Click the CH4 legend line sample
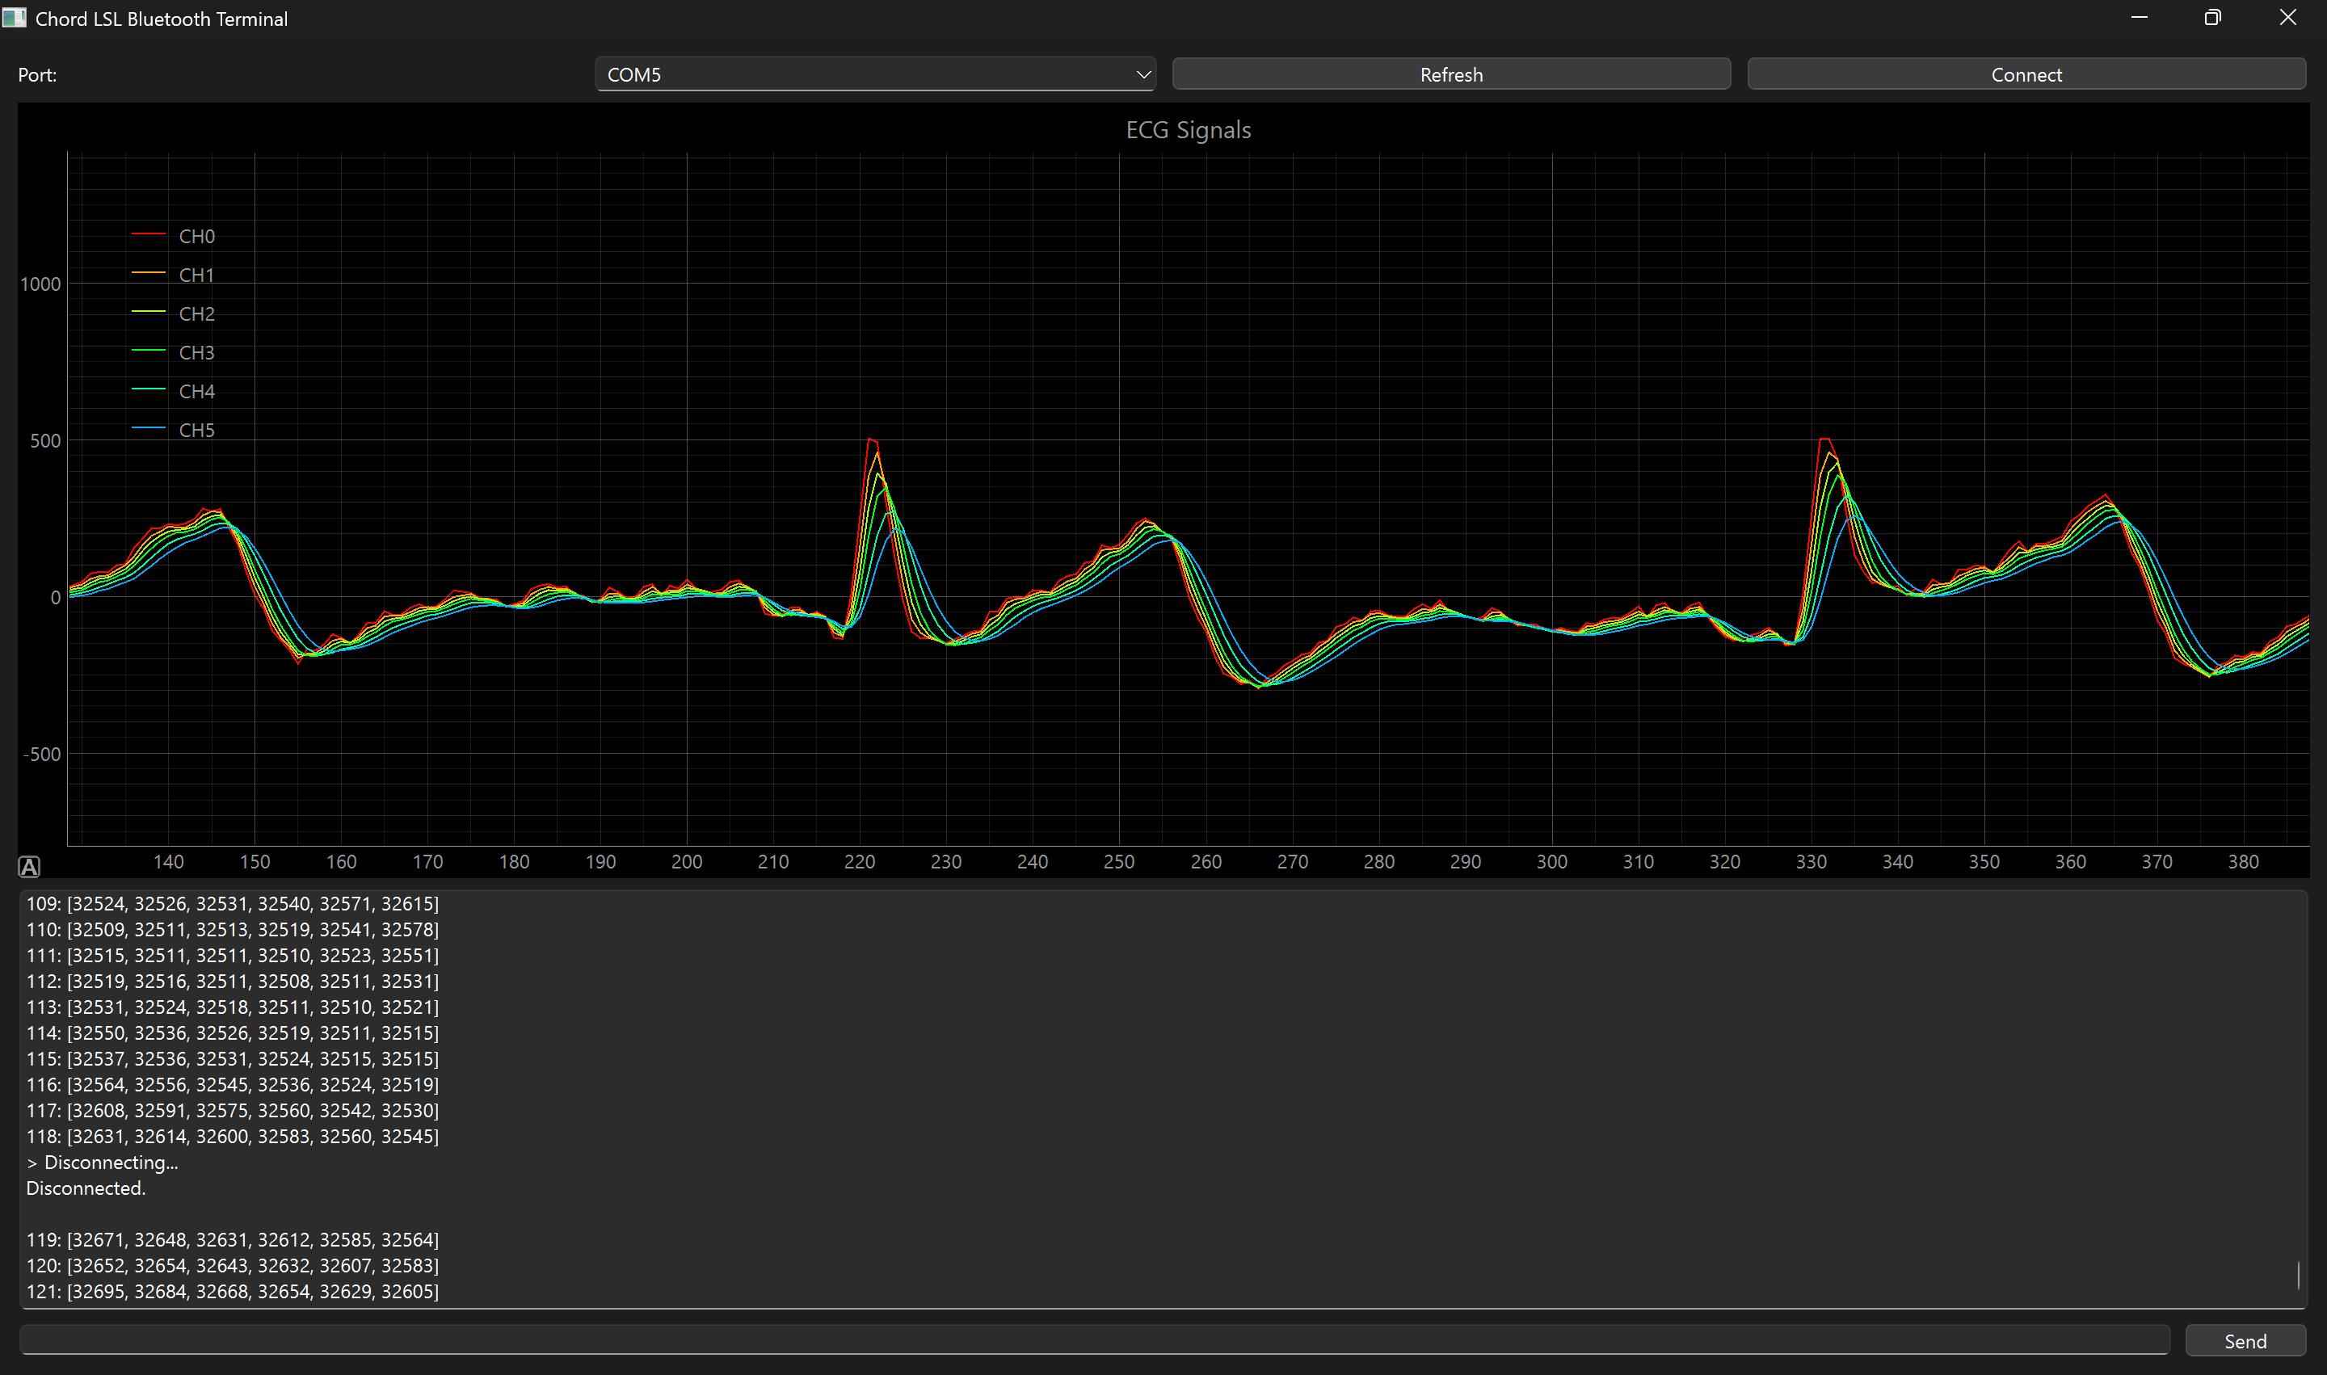 [149, 390]
